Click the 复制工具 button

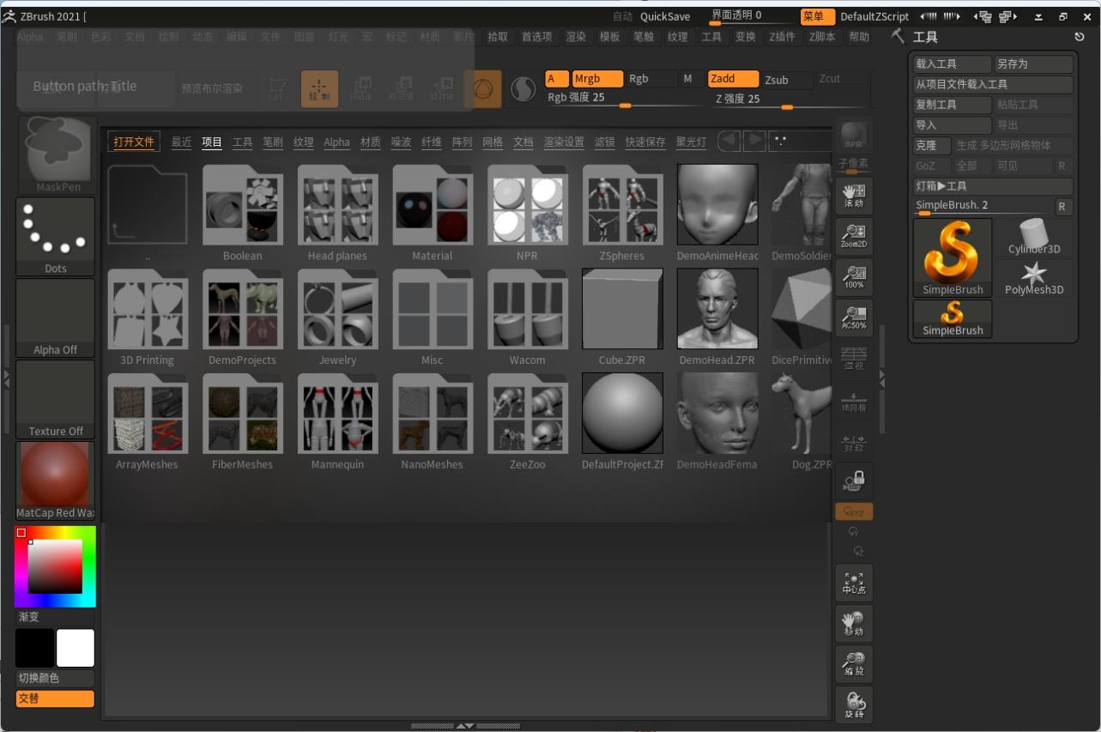tap(951, 104)
